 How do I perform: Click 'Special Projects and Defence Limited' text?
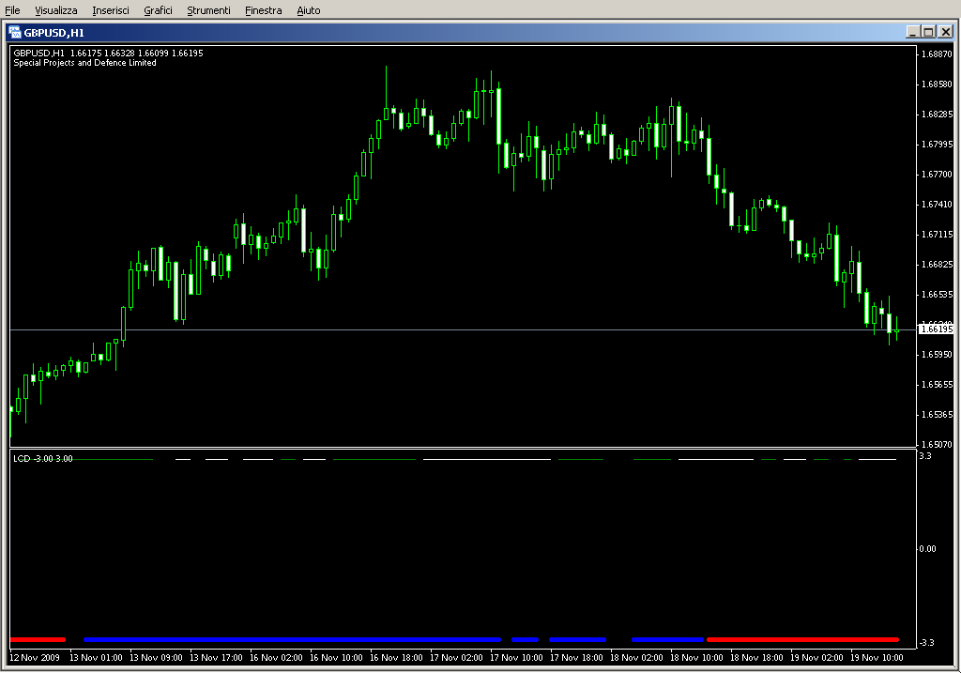[84, 63]
